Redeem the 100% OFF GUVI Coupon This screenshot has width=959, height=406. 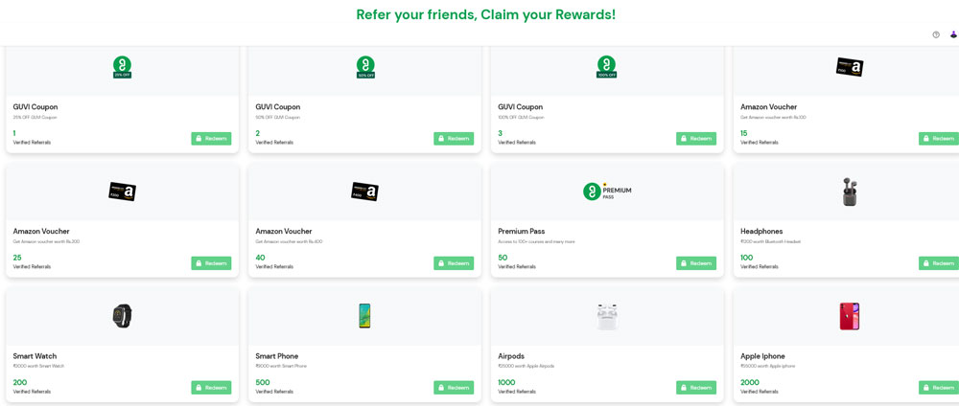coord(696,139)
